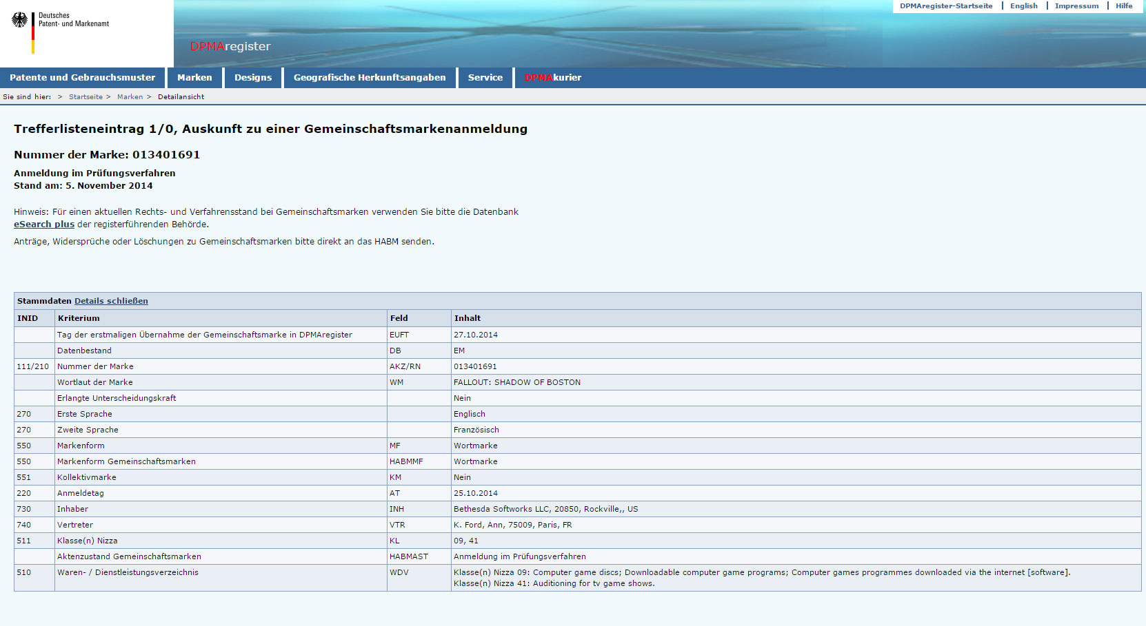Image resolution: width=1146 pixels, height=626 pixels.
Task: Click the HABMMF field code
Action: pyautogui.click(x=406, y=461)
